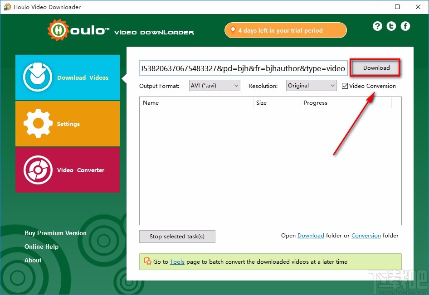Open the help question mark icon
Screen dimensions: 429x295
(377, 26)
